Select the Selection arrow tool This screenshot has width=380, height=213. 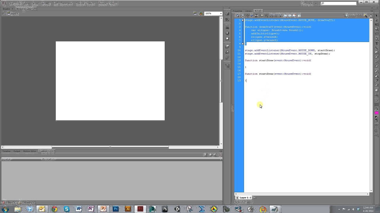tap(376, 15)
